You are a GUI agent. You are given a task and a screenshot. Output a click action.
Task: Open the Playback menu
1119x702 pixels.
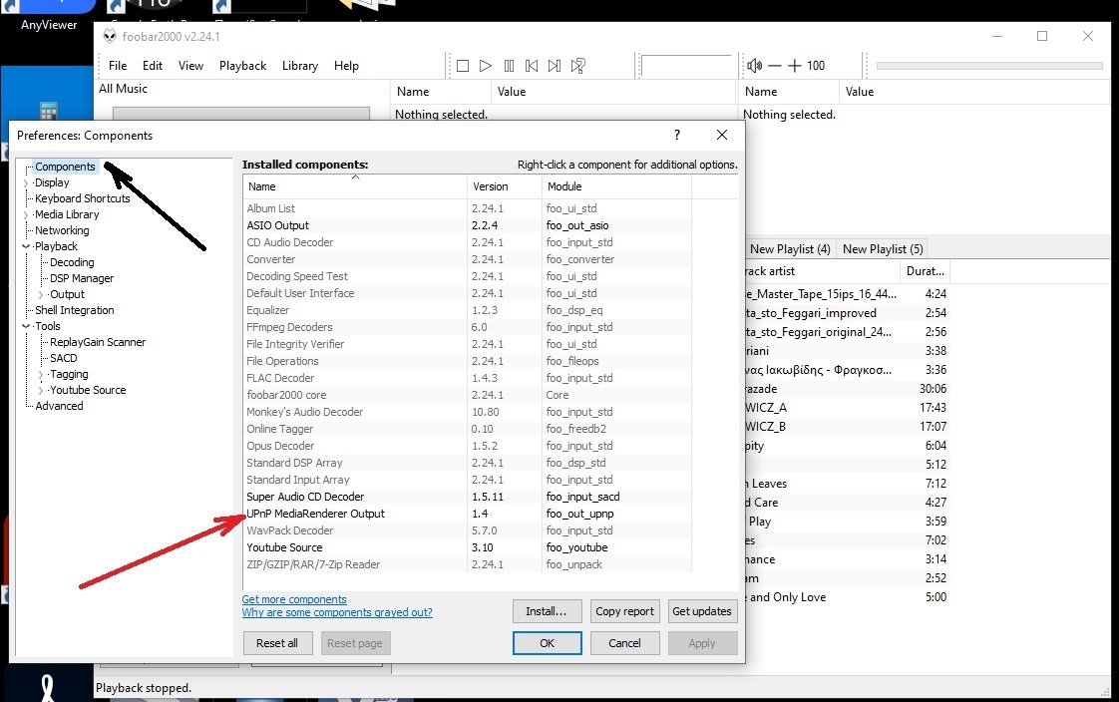click(x=242, y=65)
